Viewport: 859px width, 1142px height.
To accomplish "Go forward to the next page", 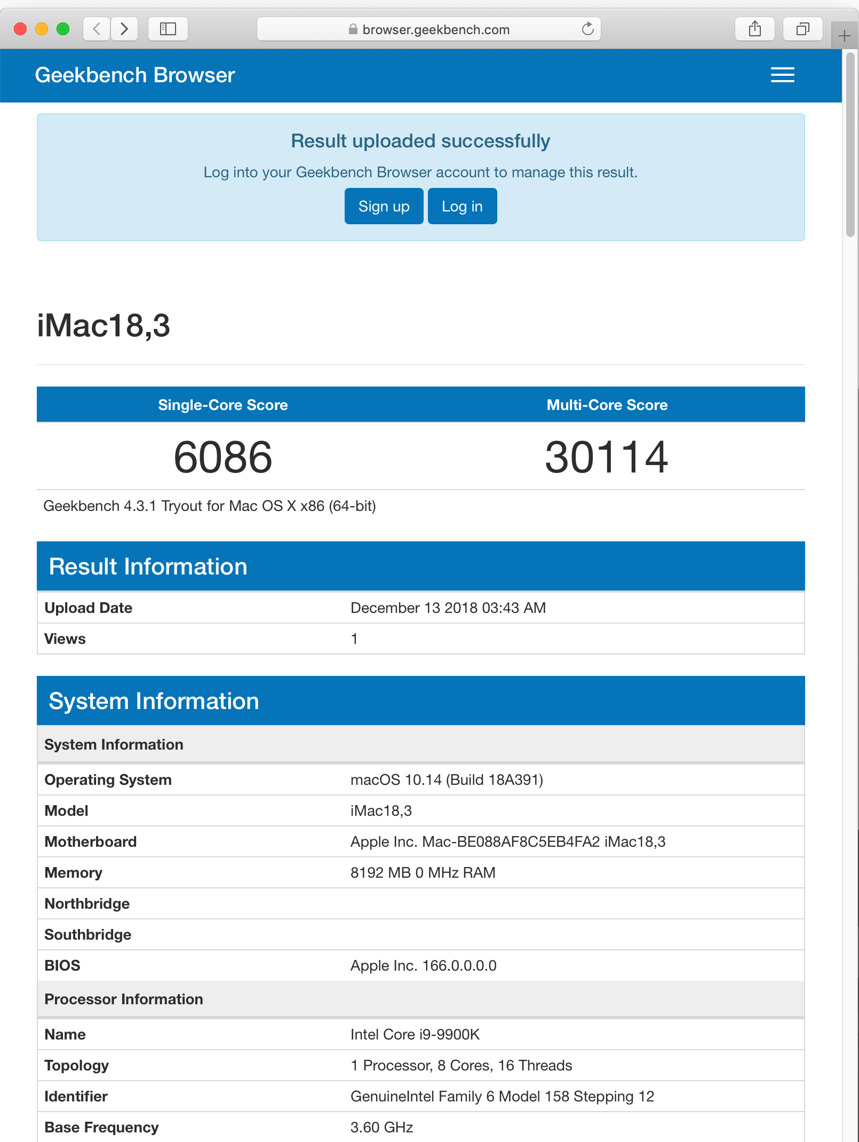I will [124, 29].
